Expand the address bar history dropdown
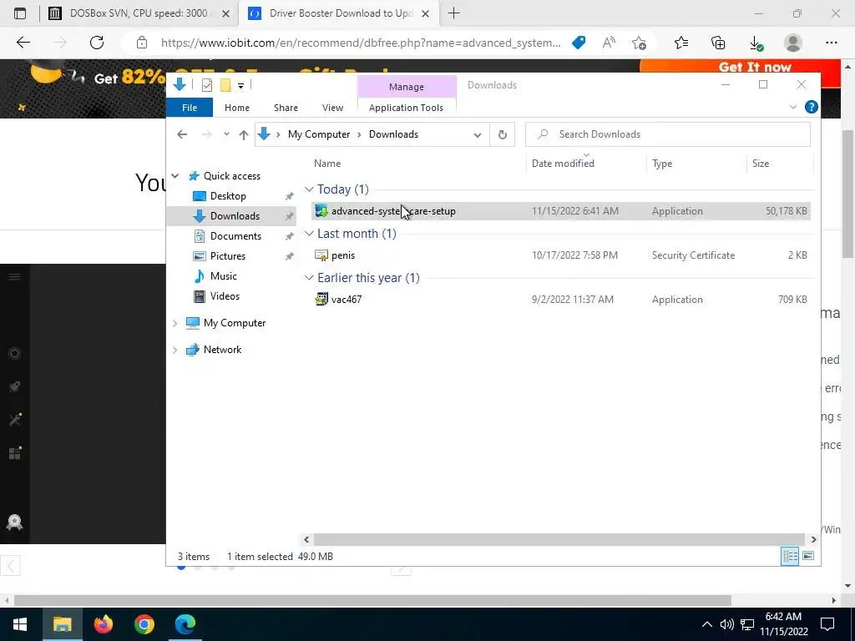Viewport: 855px width, 641px height. click(x=477, y=134)
